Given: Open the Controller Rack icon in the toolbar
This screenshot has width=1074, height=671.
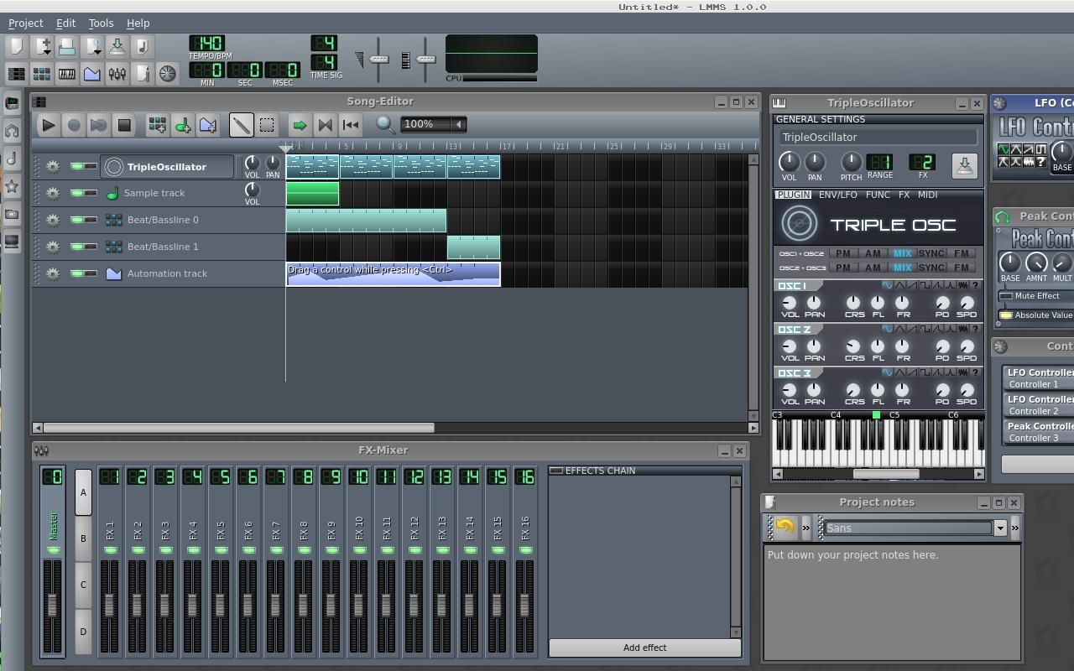Looking at the screenshot, I should tap(167, 74).
